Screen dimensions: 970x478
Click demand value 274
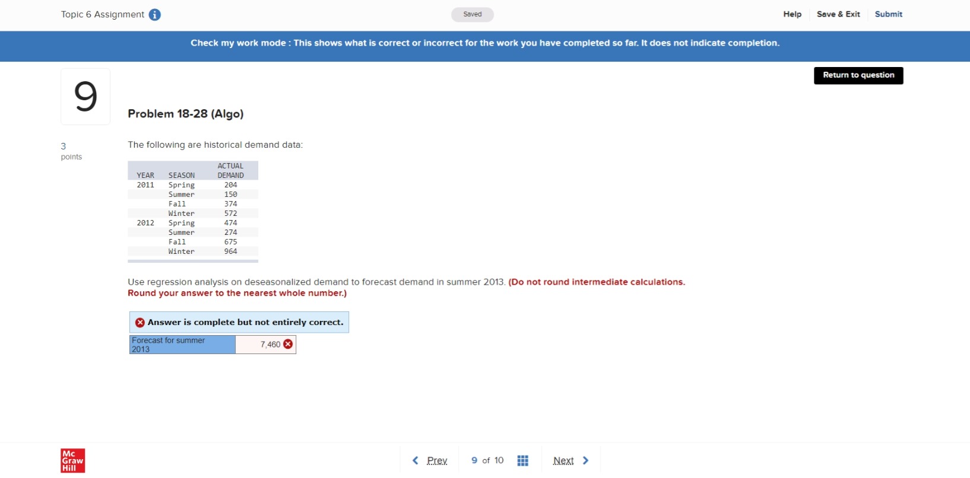pos(230,232)
